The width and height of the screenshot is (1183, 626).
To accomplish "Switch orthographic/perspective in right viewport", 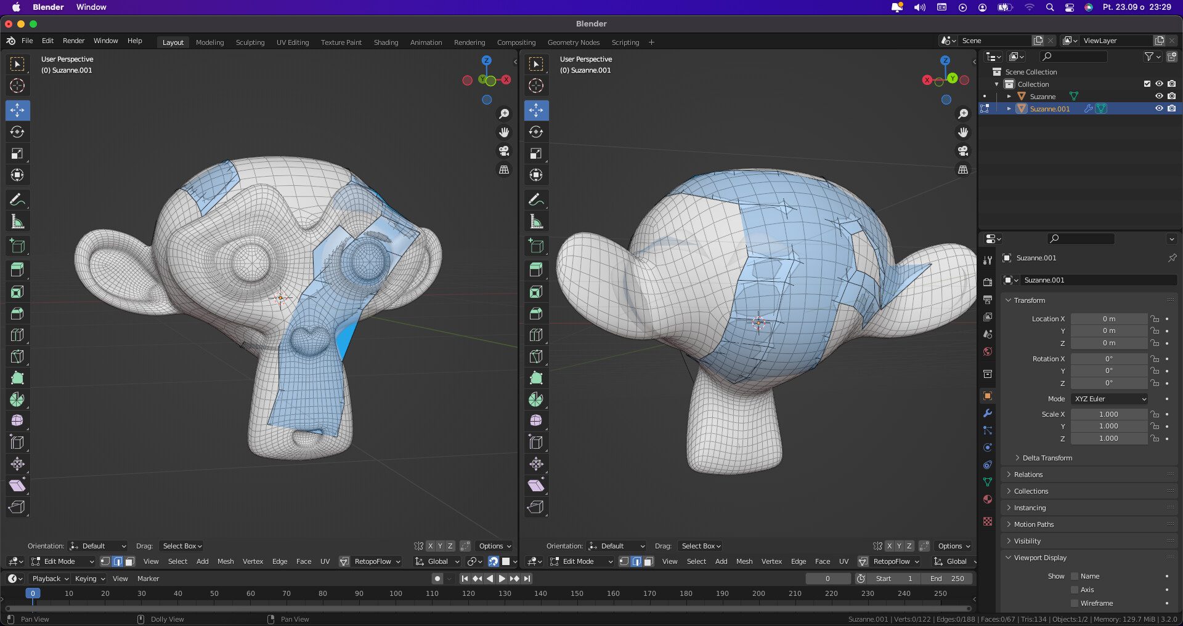I will [963, 169].
